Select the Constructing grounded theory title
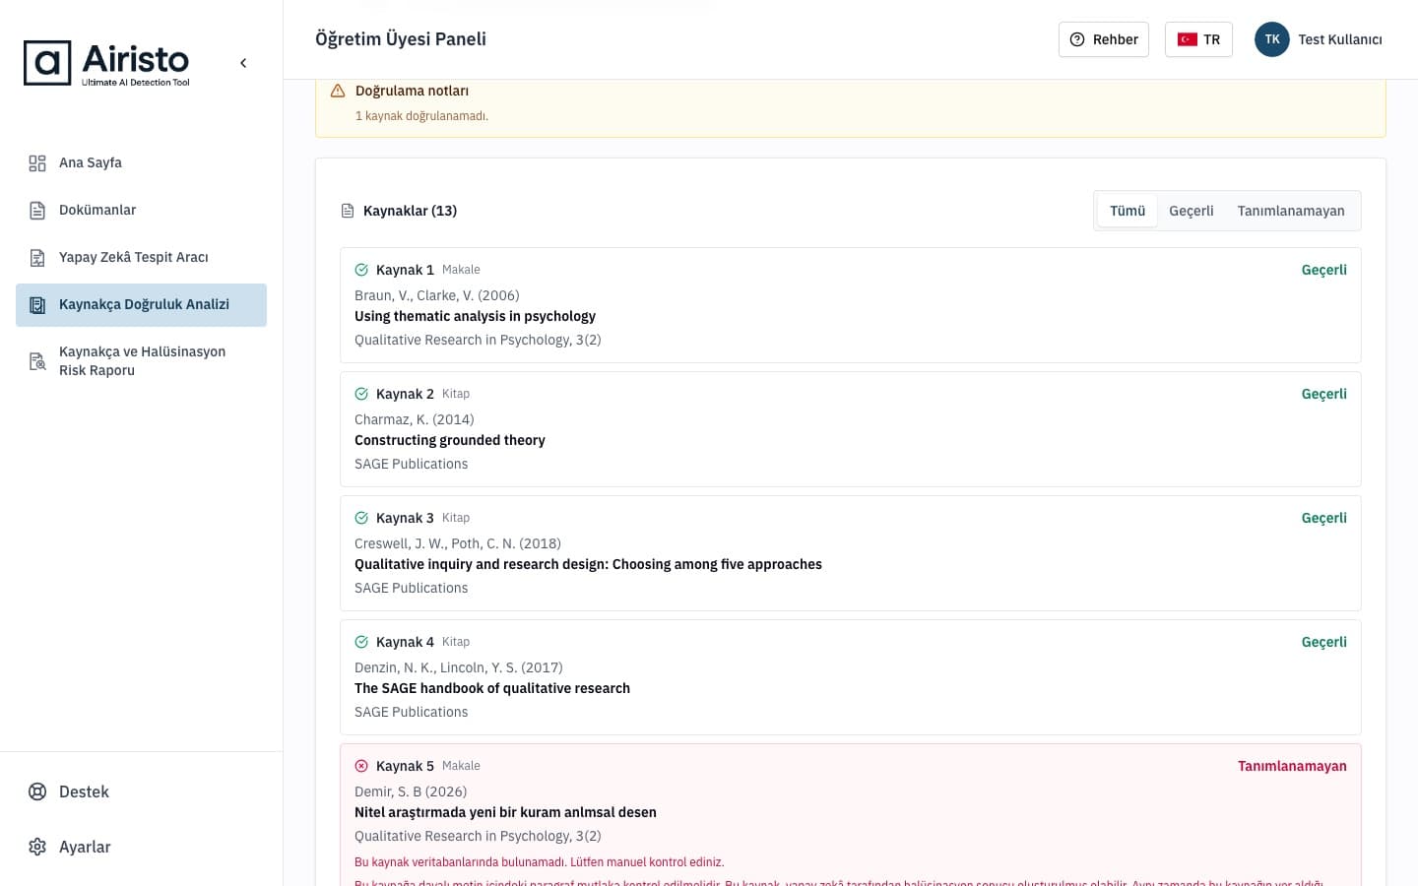Viewport: 1418px width, 886px height. click(x=450, y=440)
